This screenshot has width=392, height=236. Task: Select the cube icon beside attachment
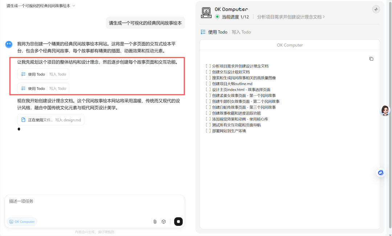click(x=164, y=221)
